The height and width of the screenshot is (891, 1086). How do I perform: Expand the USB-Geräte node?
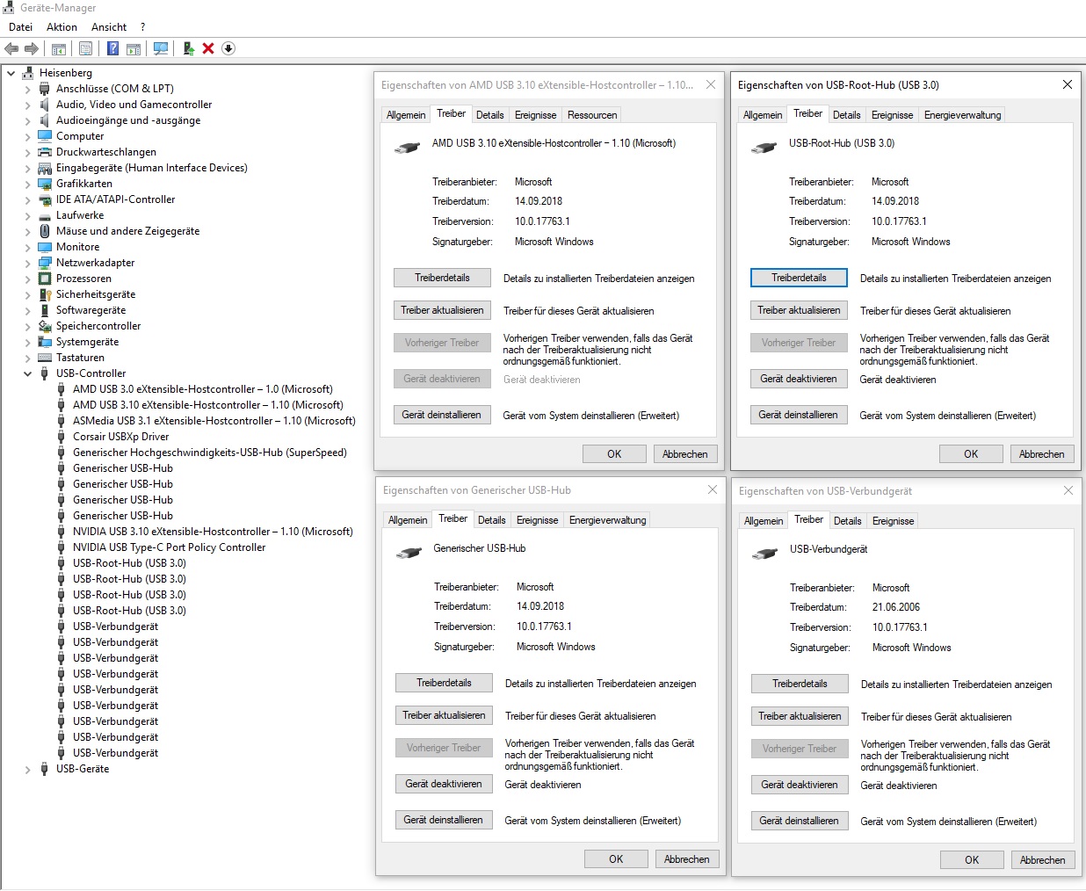tap(27, 769)
